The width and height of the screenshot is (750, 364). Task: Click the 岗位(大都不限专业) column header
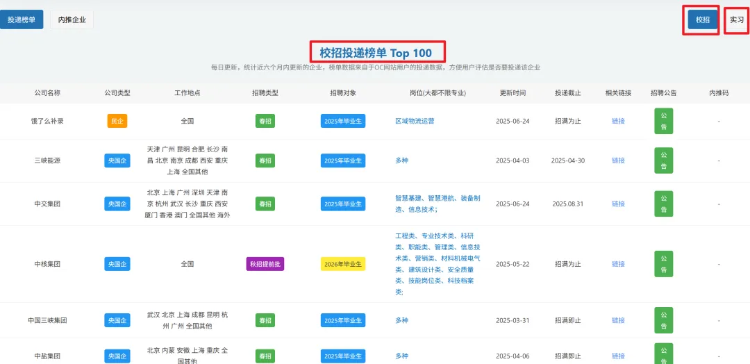[437, 93]
